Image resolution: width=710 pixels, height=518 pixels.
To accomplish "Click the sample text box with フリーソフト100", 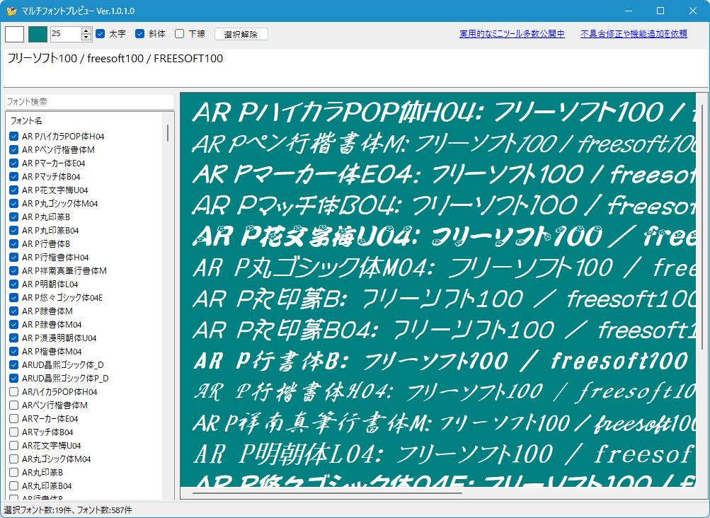I will [355, 67].
